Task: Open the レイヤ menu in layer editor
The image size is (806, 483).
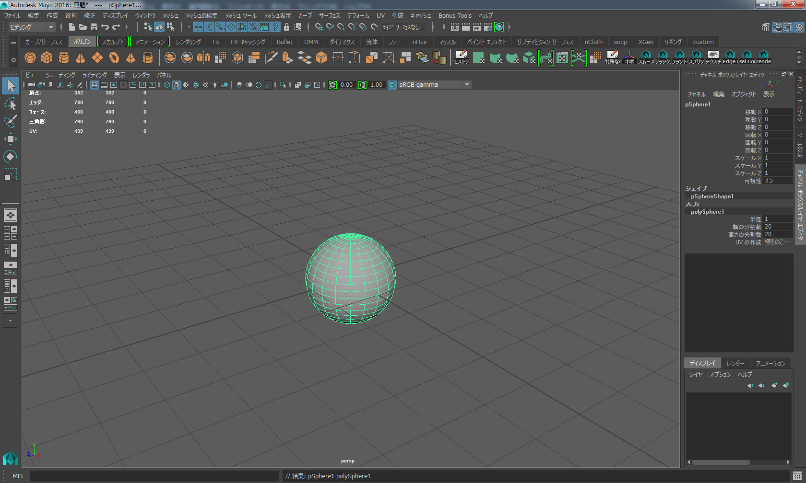Action: 696,375
